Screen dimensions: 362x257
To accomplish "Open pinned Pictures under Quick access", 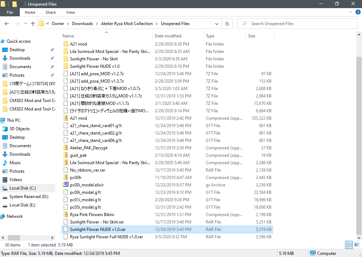I will pos(17,75).
